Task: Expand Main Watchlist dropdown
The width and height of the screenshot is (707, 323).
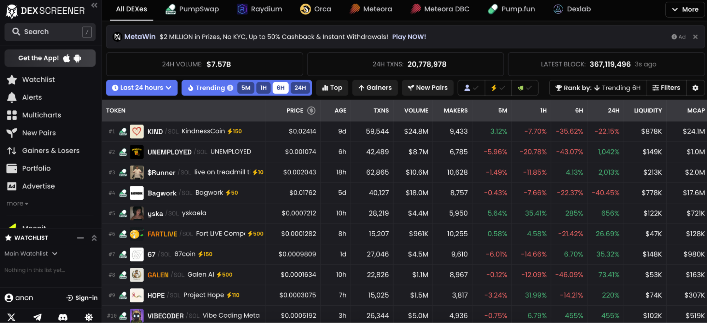Action: pyautogui.click(x=31, y=254)
